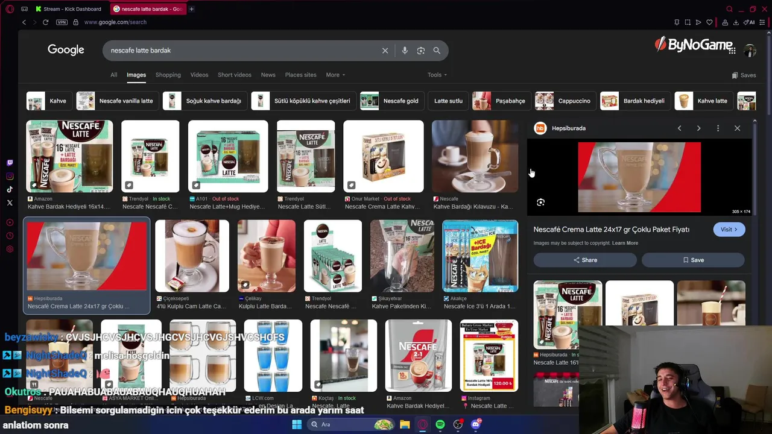Click the heart bookmark icon in the toolbar
The image size is (772, 434).
point(709,22)
